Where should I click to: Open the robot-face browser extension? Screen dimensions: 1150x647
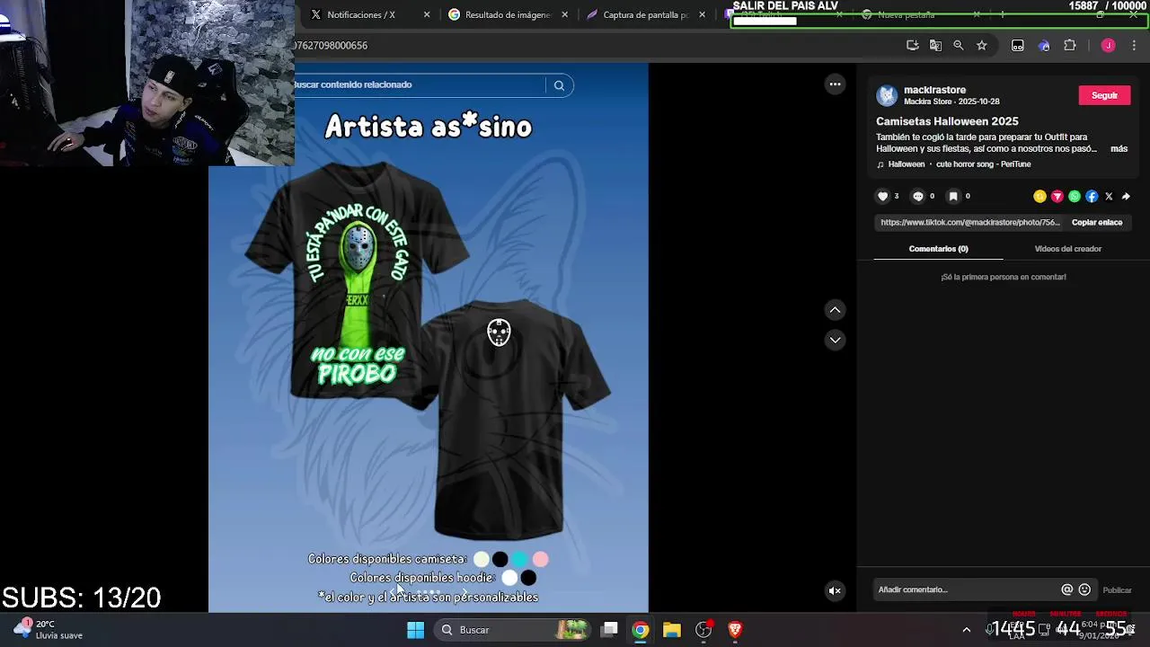click(1018, 45)
